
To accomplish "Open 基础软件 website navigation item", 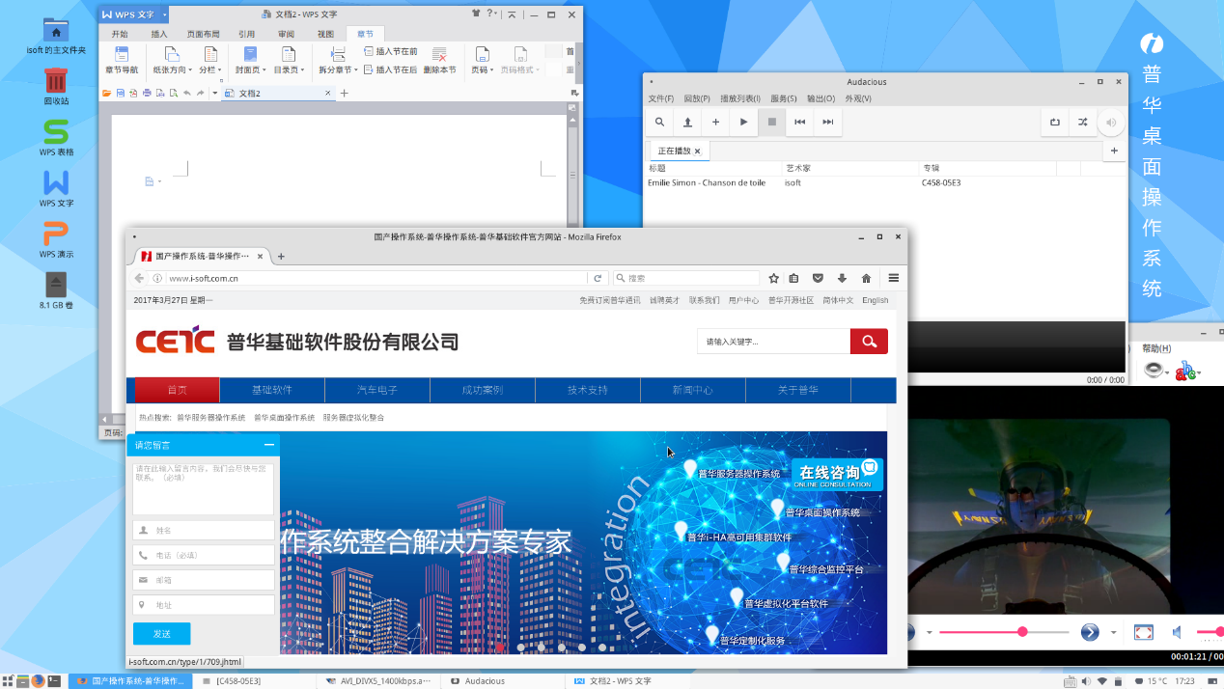I will tap(272, 390).
